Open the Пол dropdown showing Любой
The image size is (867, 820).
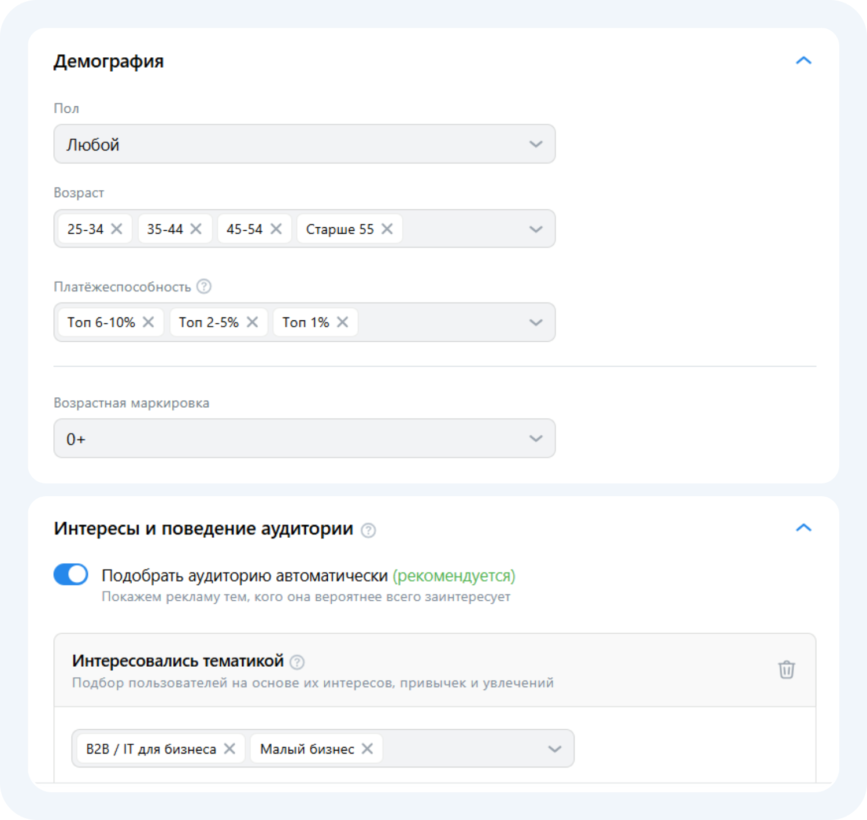305,144
